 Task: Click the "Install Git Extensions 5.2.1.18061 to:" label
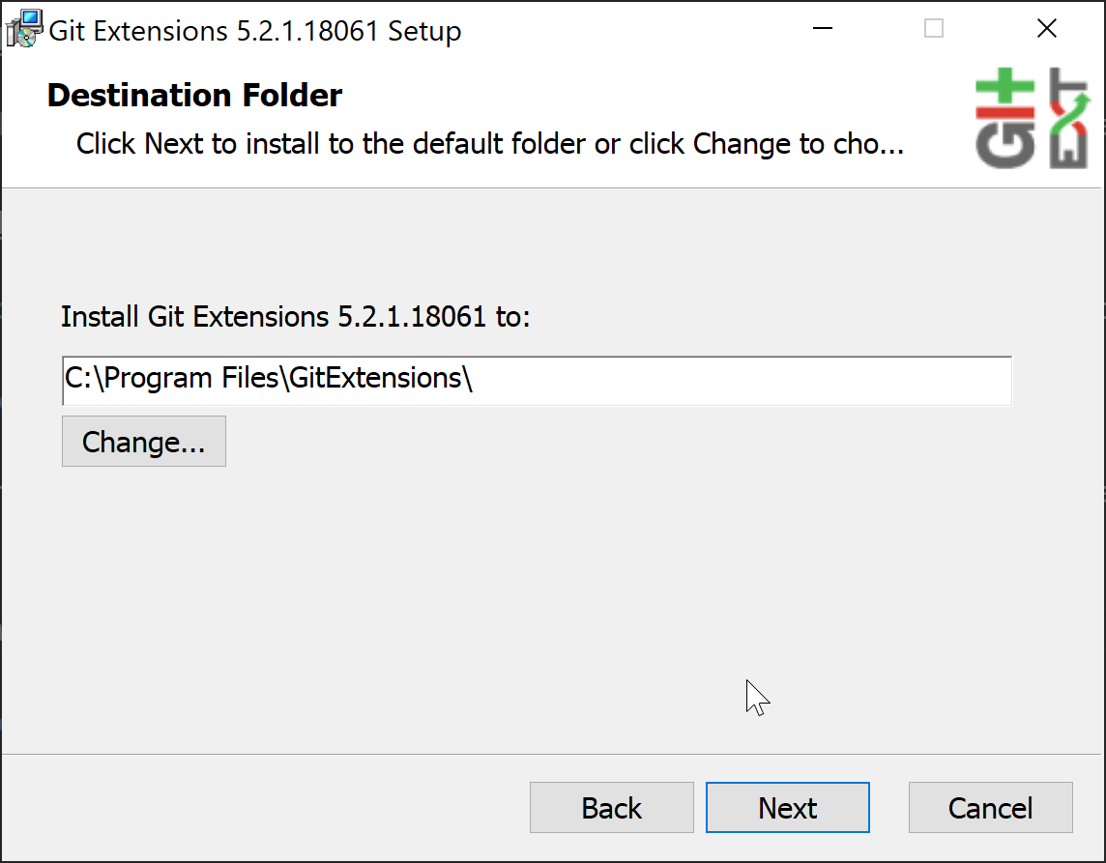295,316
